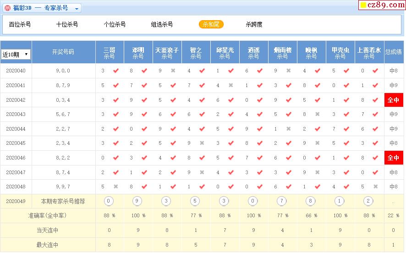Click 烟雨楼's circled number 7 recommendation
The height and width of the screenshot is (253, 406).
(282, 201)
